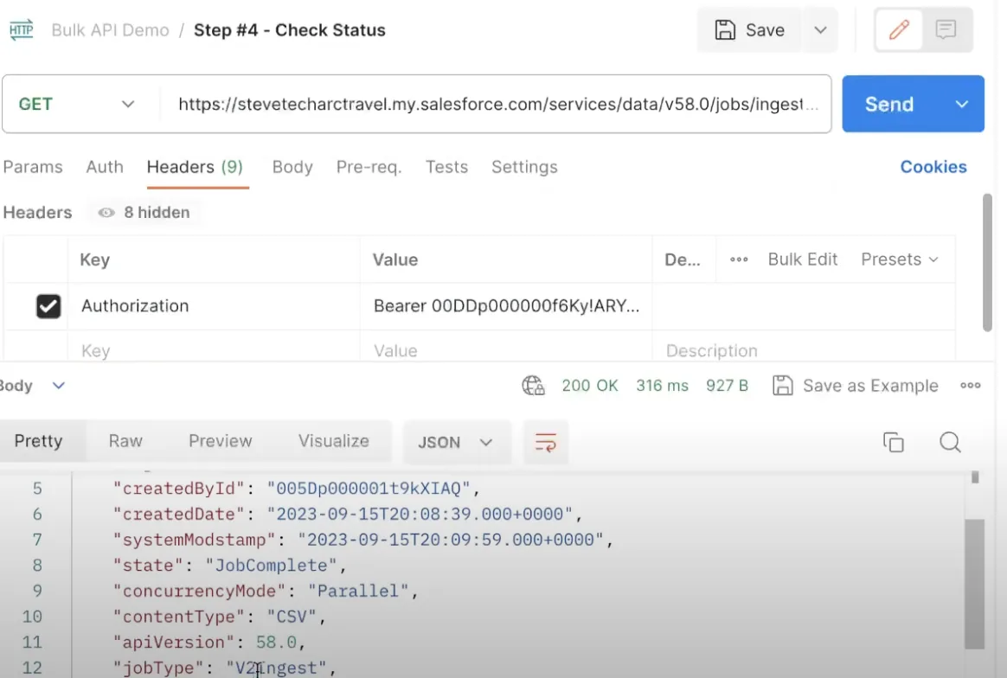Viewport: 1007px width, 678px height.
Task: Open the Tests tab
Action: pyautogui.click(x=446, y=167)
